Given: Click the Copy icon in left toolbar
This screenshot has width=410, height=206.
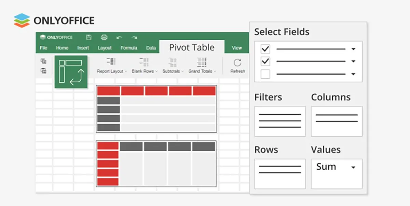Looking at the screenshot, I should tap(43, 61).
